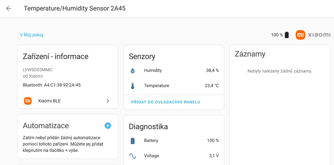Click the battery icon beside 100 %
Image resolution: width=334 pixels, height=165 pixels.
pyautogui.click(x=287, y=35)
